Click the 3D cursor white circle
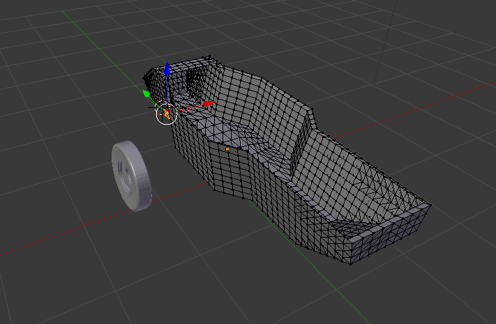The height and width of the screenshot is (324, 496). coord(167,114)
